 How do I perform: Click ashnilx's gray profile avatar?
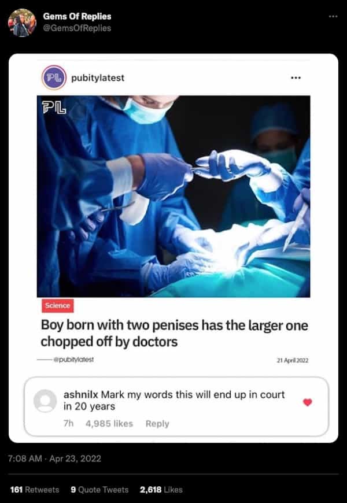(45, 400)
